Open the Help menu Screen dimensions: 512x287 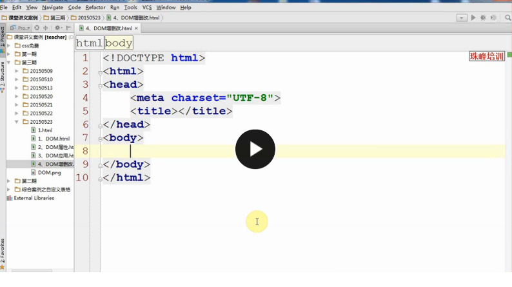coord(186,7)
